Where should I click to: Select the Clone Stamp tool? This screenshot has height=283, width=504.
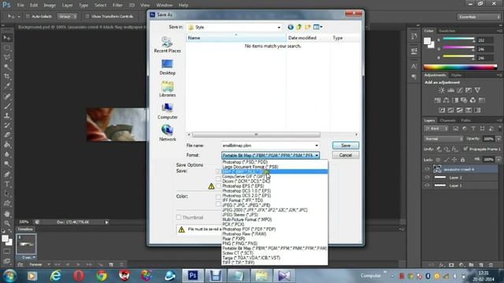point(7,116)
